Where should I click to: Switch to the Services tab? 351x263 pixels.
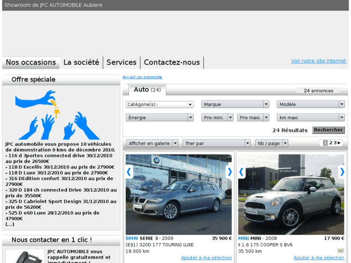pos(122,62)
